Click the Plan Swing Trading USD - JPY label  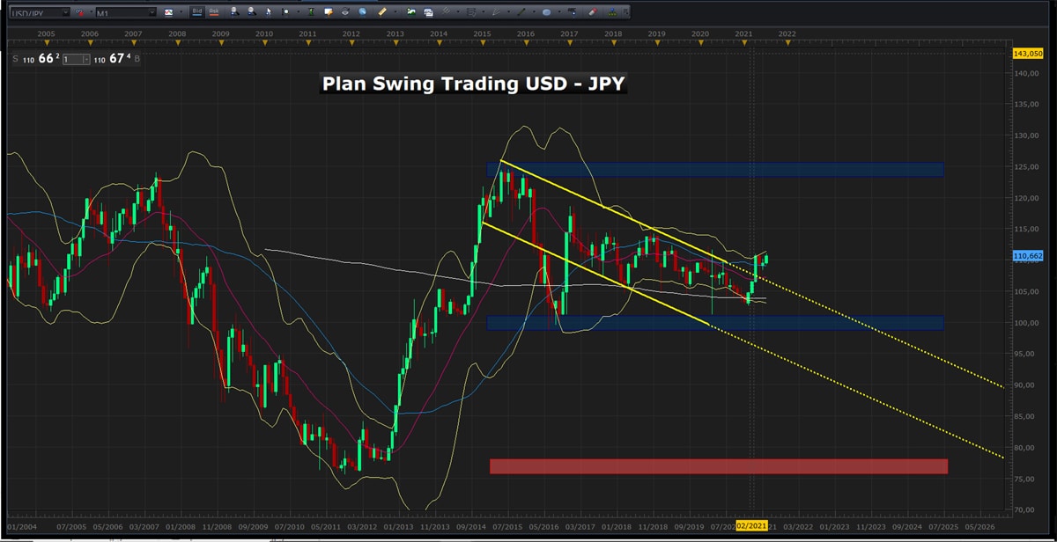pos(474,84)
